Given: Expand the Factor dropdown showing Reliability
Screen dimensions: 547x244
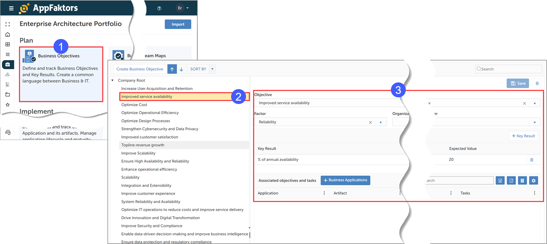Looking at the screenshot, I should pos(381,122).
